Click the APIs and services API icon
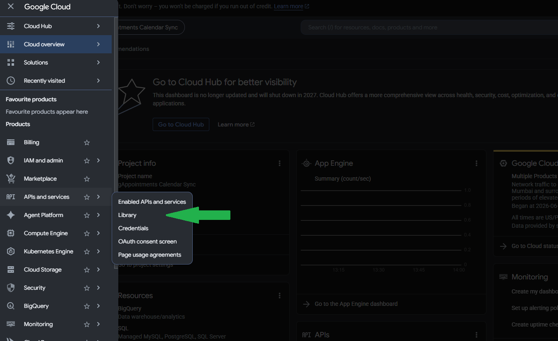The image size is (558, 341). click(11, 197)
